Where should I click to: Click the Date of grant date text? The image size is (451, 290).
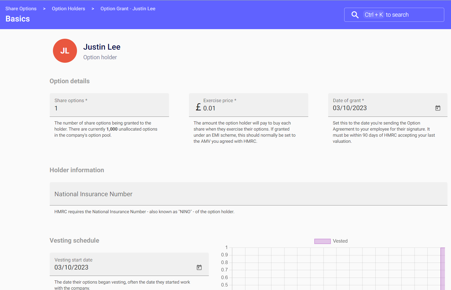[350, 108]
